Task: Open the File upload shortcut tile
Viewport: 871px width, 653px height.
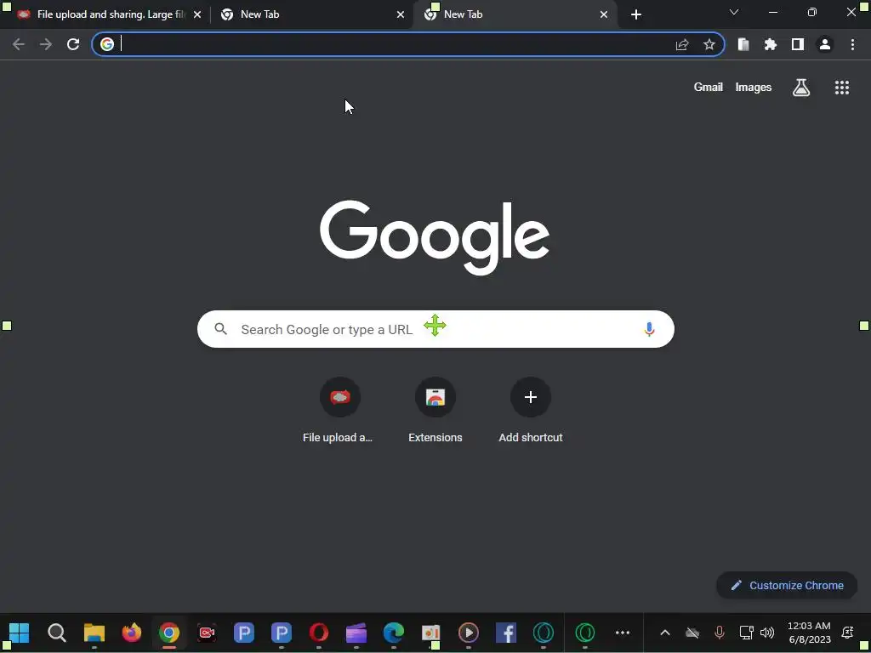Action: (340, 411)
